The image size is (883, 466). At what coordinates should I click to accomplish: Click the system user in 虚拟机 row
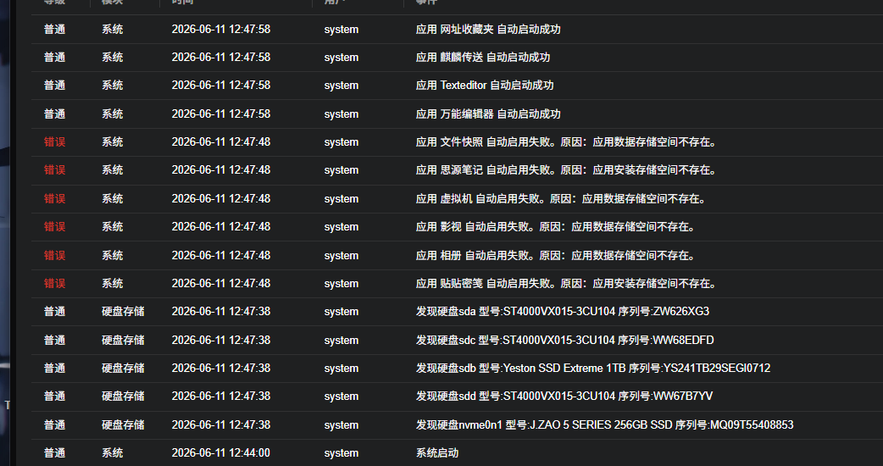coord(342,198)
